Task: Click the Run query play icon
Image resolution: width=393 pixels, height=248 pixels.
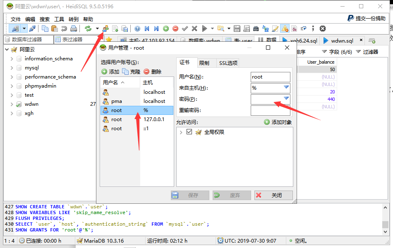Action: coord(204,29)
